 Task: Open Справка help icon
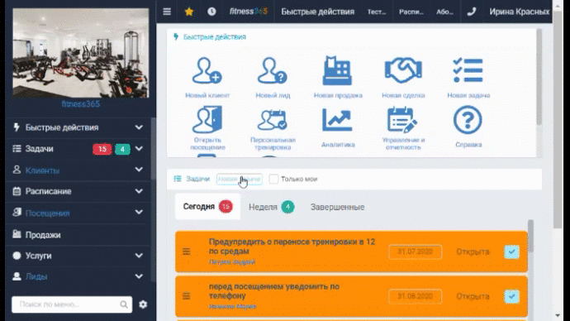click(468, 127)
